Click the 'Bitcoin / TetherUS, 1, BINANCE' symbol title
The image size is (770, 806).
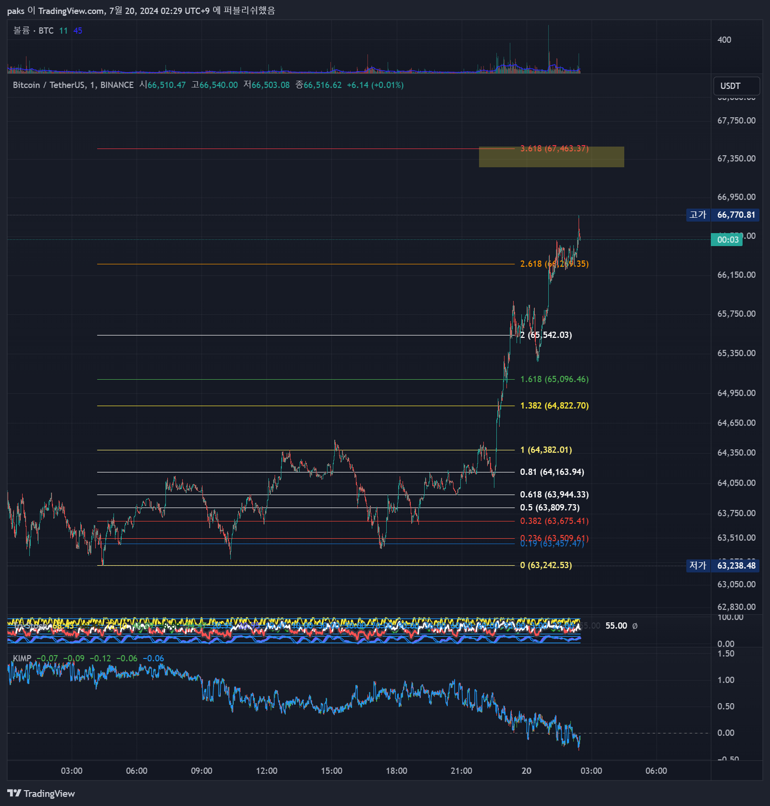(x=73, y=85)
